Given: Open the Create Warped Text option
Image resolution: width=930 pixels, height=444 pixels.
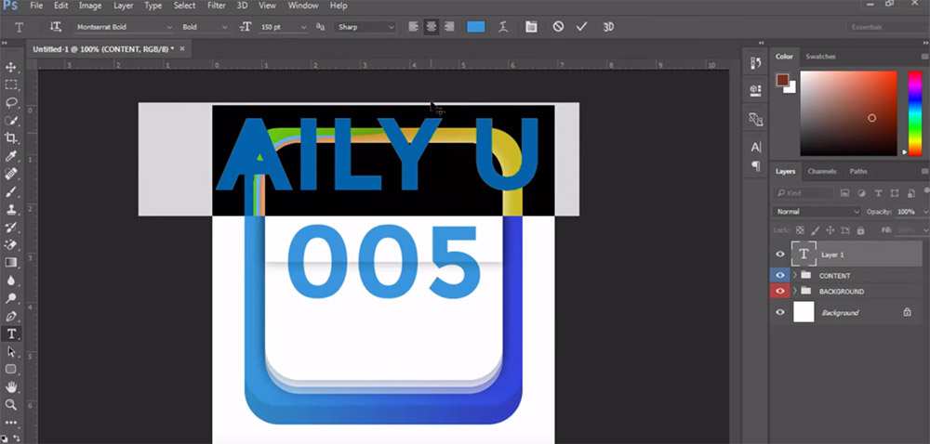Looking at the screenshot, I should [503, 27].
